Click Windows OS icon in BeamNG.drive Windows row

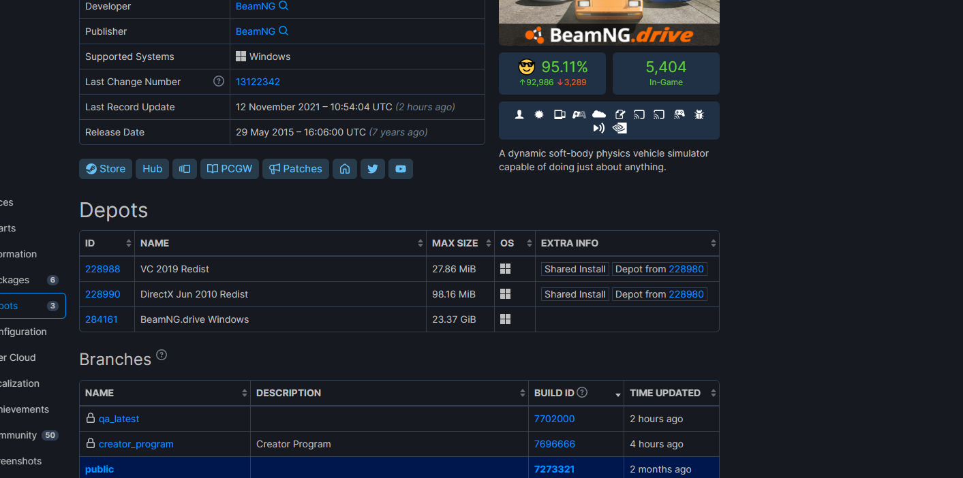click(506, 319)
